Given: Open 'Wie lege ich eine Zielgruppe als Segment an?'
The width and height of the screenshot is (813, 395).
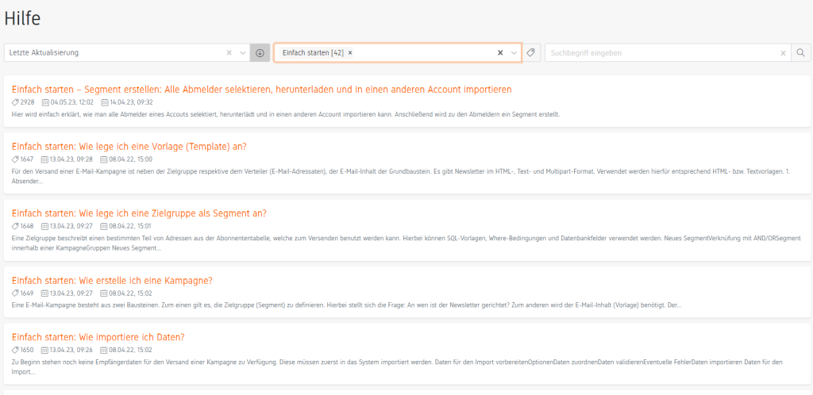Looking at the screenshot, I should tap(139, 213).
